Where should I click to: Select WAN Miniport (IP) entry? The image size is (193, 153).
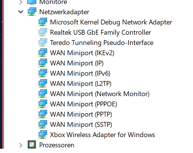(77, 63)
